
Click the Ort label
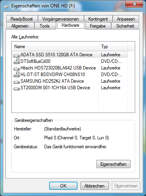17,138
